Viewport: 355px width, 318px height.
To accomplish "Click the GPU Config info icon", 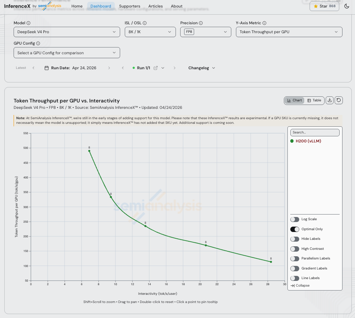I will 38,44.
